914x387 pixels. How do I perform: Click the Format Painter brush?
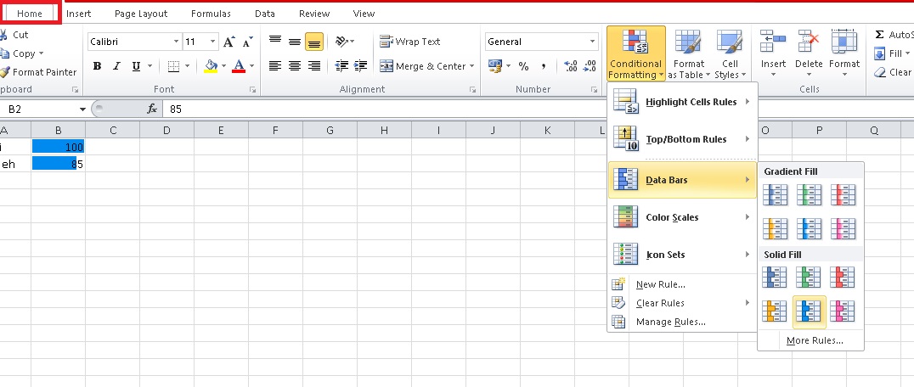click(x=5, y=72)
